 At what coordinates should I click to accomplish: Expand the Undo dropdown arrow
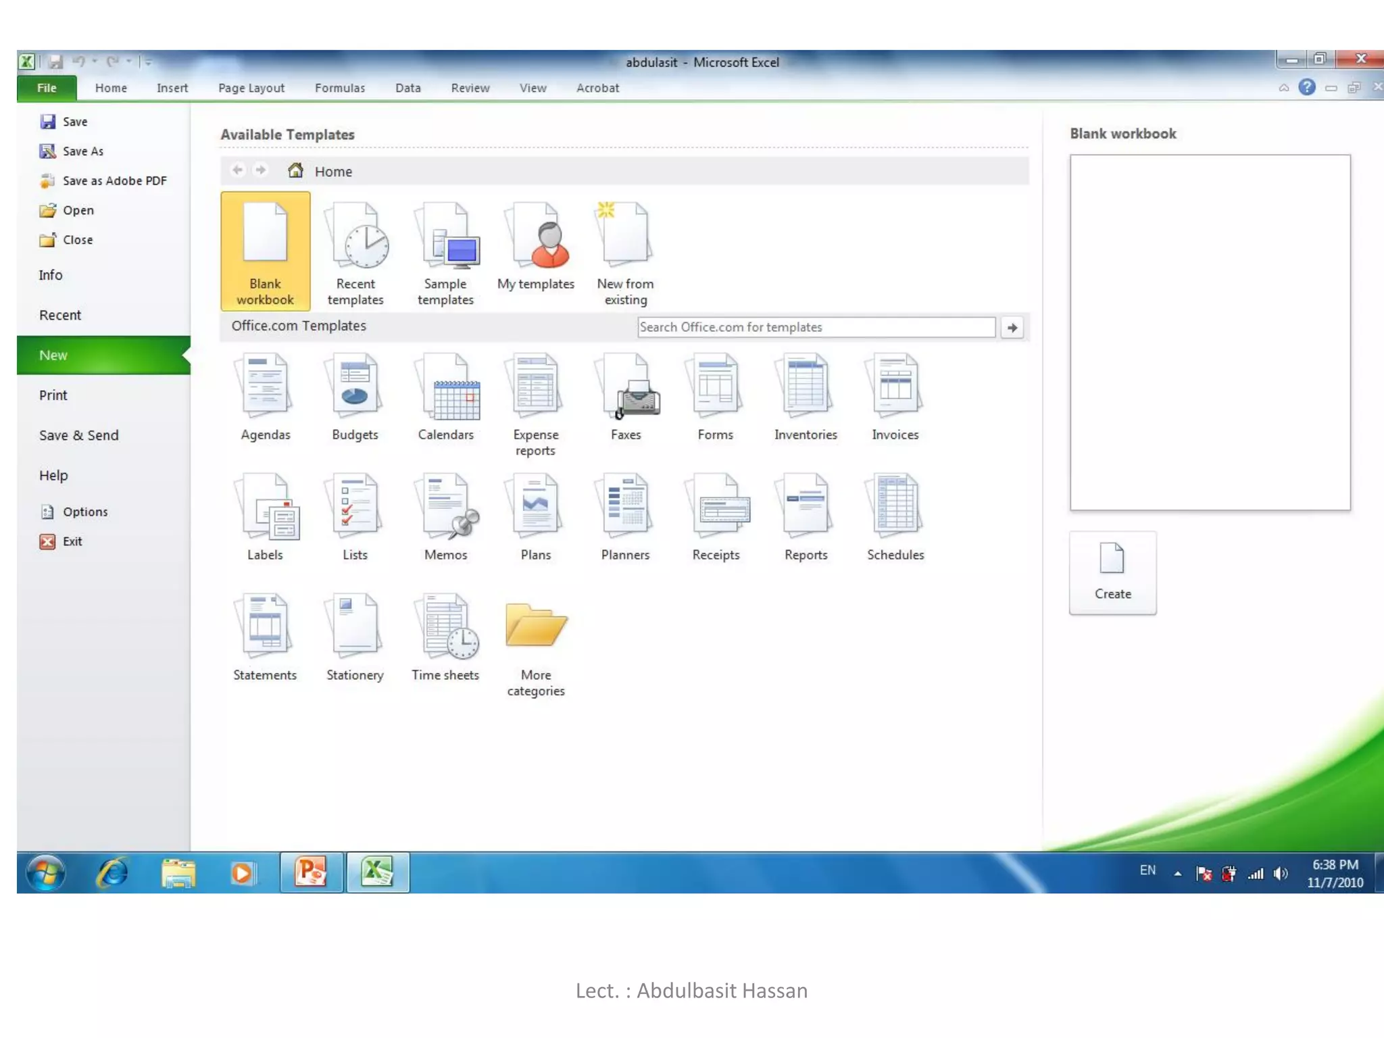click(x=95, y=61)
